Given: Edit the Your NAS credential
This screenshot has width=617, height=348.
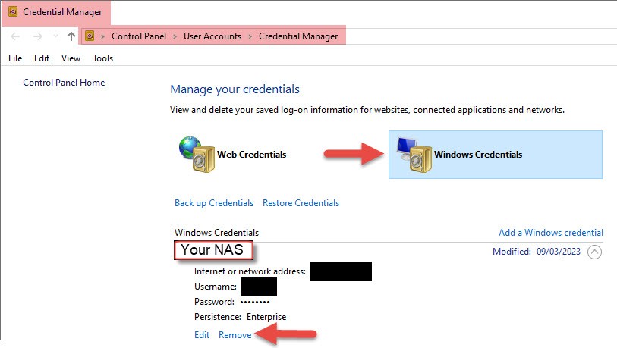Looking at the screenshot, I should click(202, 335).
